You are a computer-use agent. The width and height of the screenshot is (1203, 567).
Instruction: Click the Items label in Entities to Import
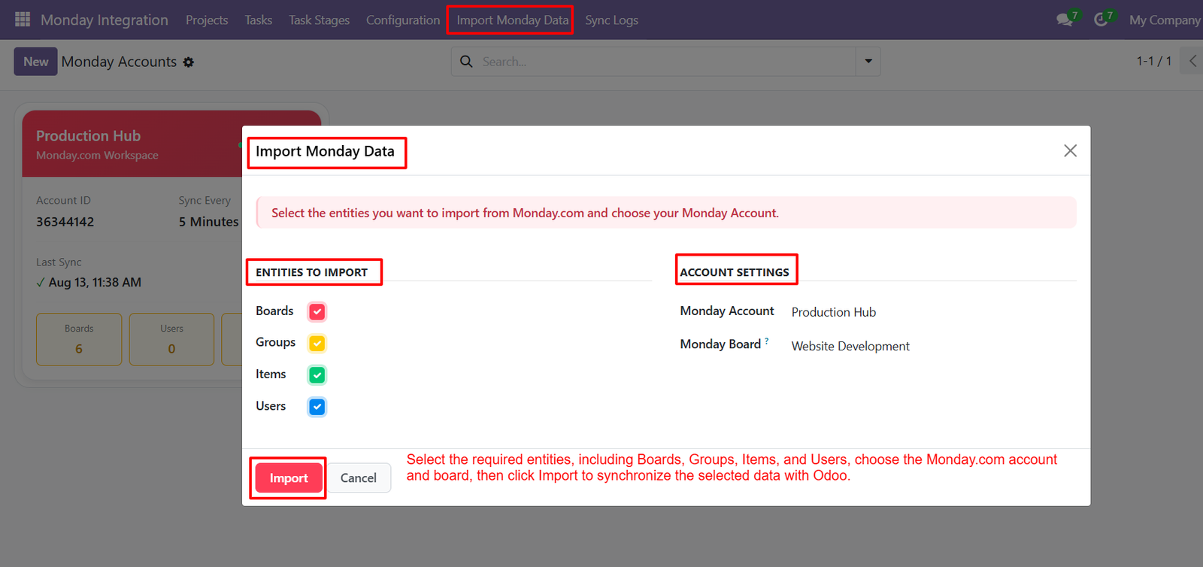coord(271,374)
